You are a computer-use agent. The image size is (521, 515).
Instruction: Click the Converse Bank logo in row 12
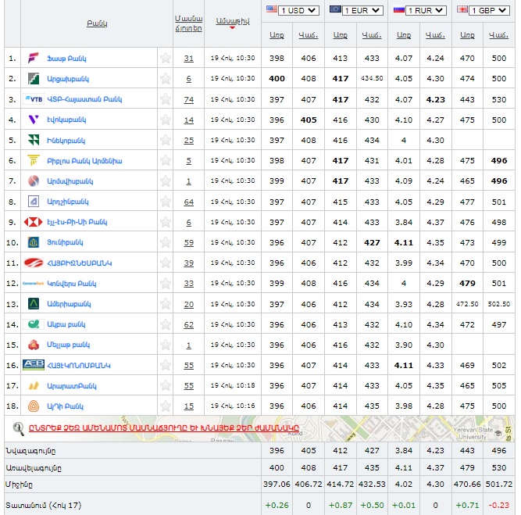tap(34, 284)
